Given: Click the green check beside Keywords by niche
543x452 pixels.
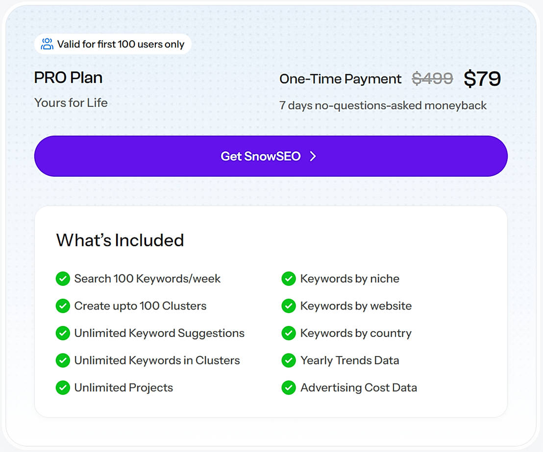Looking at the screenshot, I should click(x=289, y=279).
